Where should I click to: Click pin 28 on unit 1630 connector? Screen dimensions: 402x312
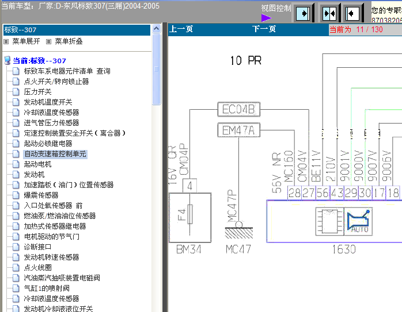294,193
